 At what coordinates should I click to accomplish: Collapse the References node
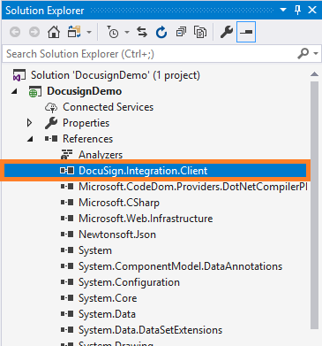[x=30, y=139]
